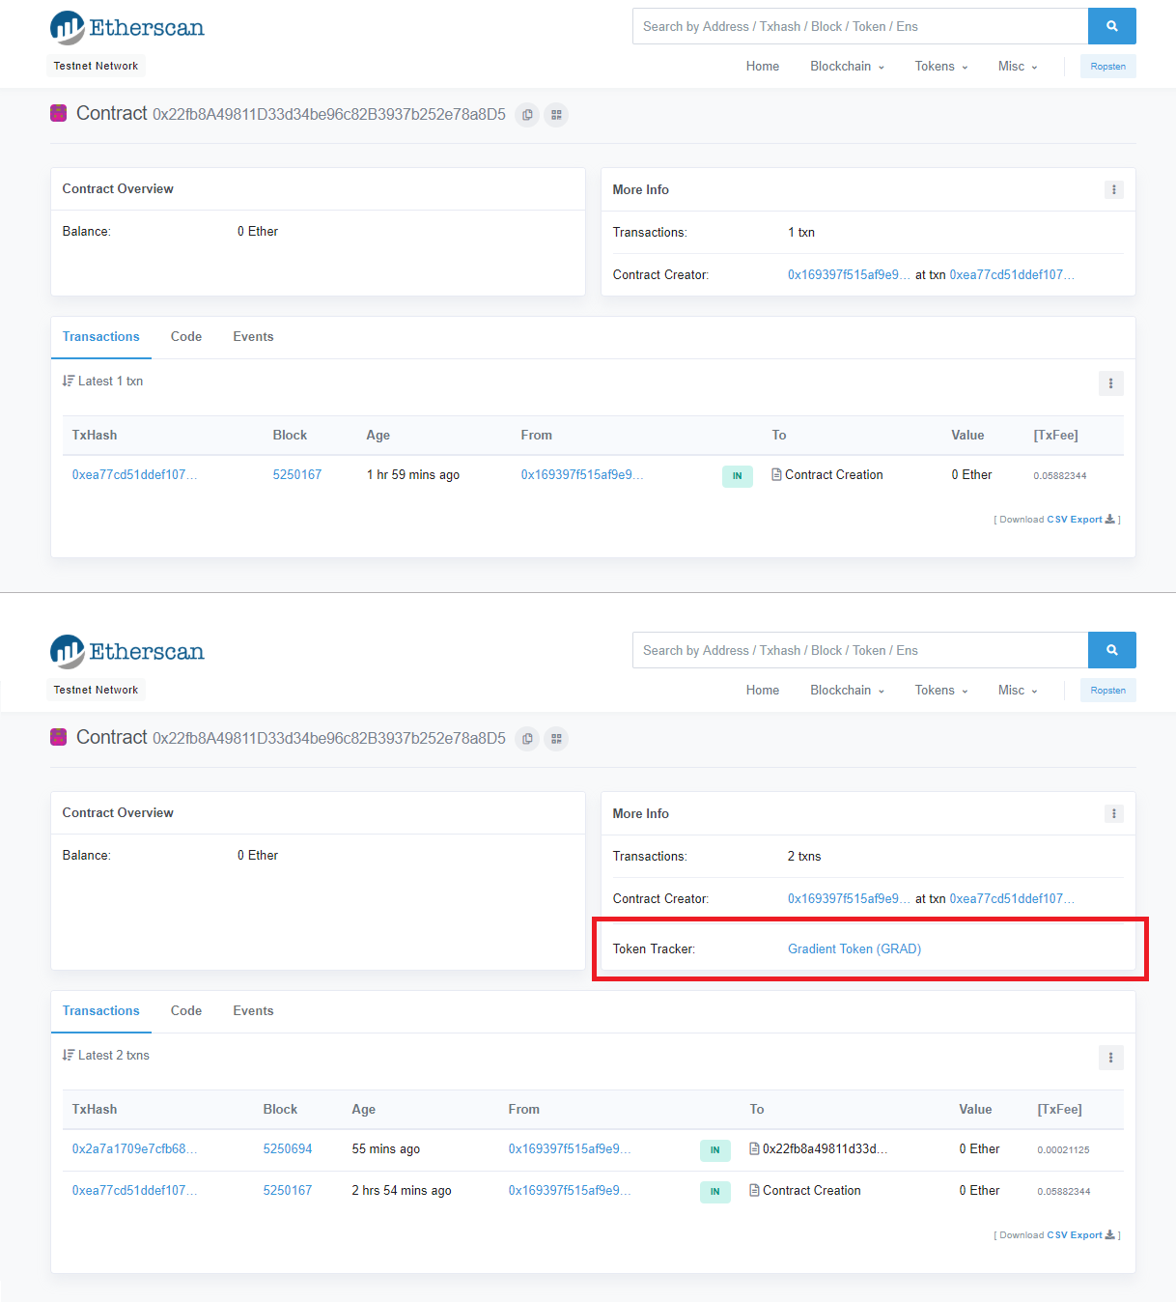Show QR code icon in top page
This screenshot has width=1176, height=1302.
[x=556, y=115]
